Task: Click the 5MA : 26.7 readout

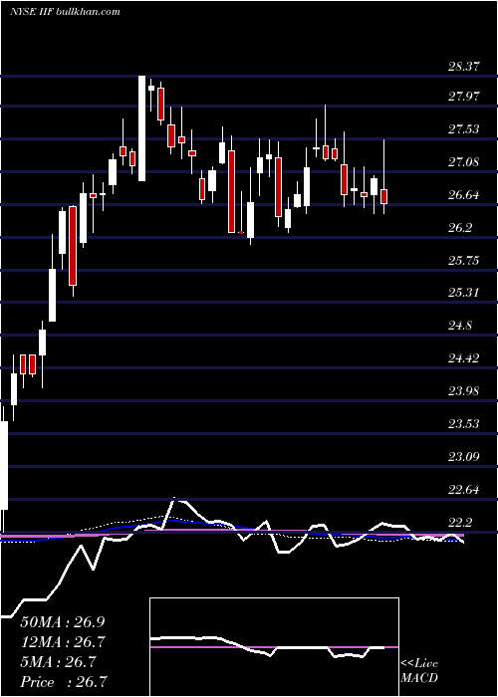Action: pos(58,662)
